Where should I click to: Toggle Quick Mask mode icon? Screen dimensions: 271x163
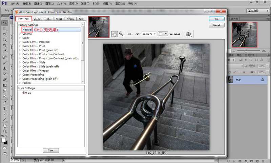[x=5, y=148]
